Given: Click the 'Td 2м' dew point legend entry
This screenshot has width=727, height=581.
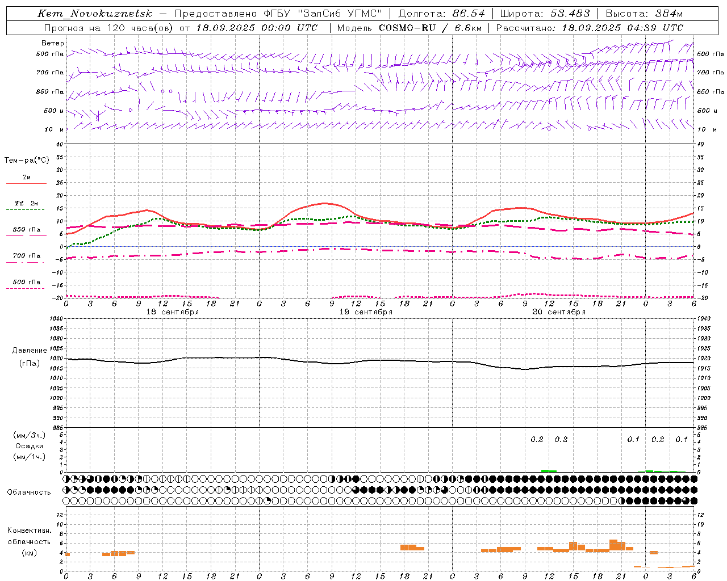Looking at the screenshot, I should [26, 203].
